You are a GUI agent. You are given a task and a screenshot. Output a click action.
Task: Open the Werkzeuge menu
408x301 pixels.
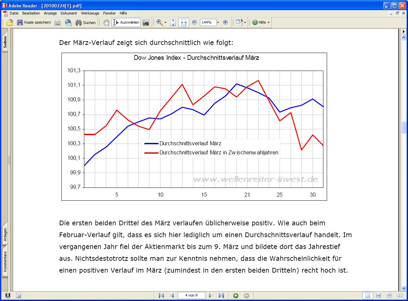(90, 13)
